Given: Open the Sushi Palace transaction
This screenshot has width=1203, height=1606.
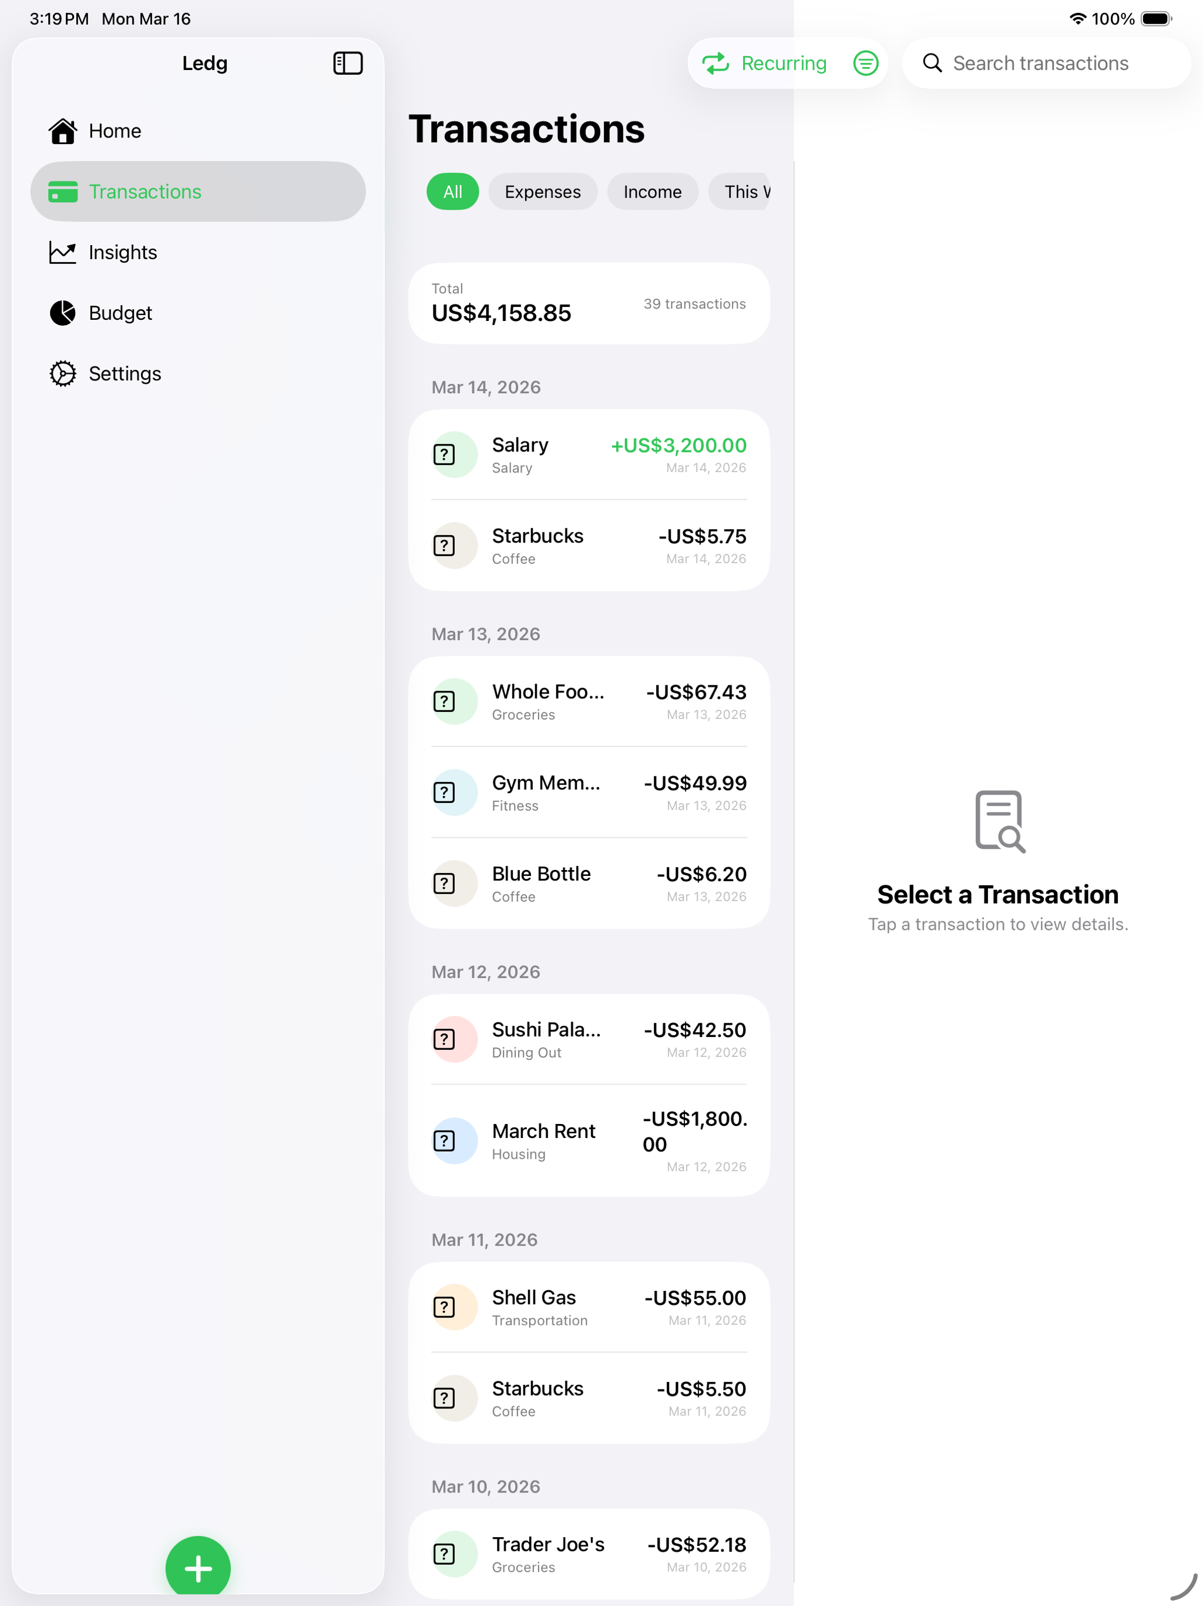Looking at the screenshot, I should [x=589, y=1039].
